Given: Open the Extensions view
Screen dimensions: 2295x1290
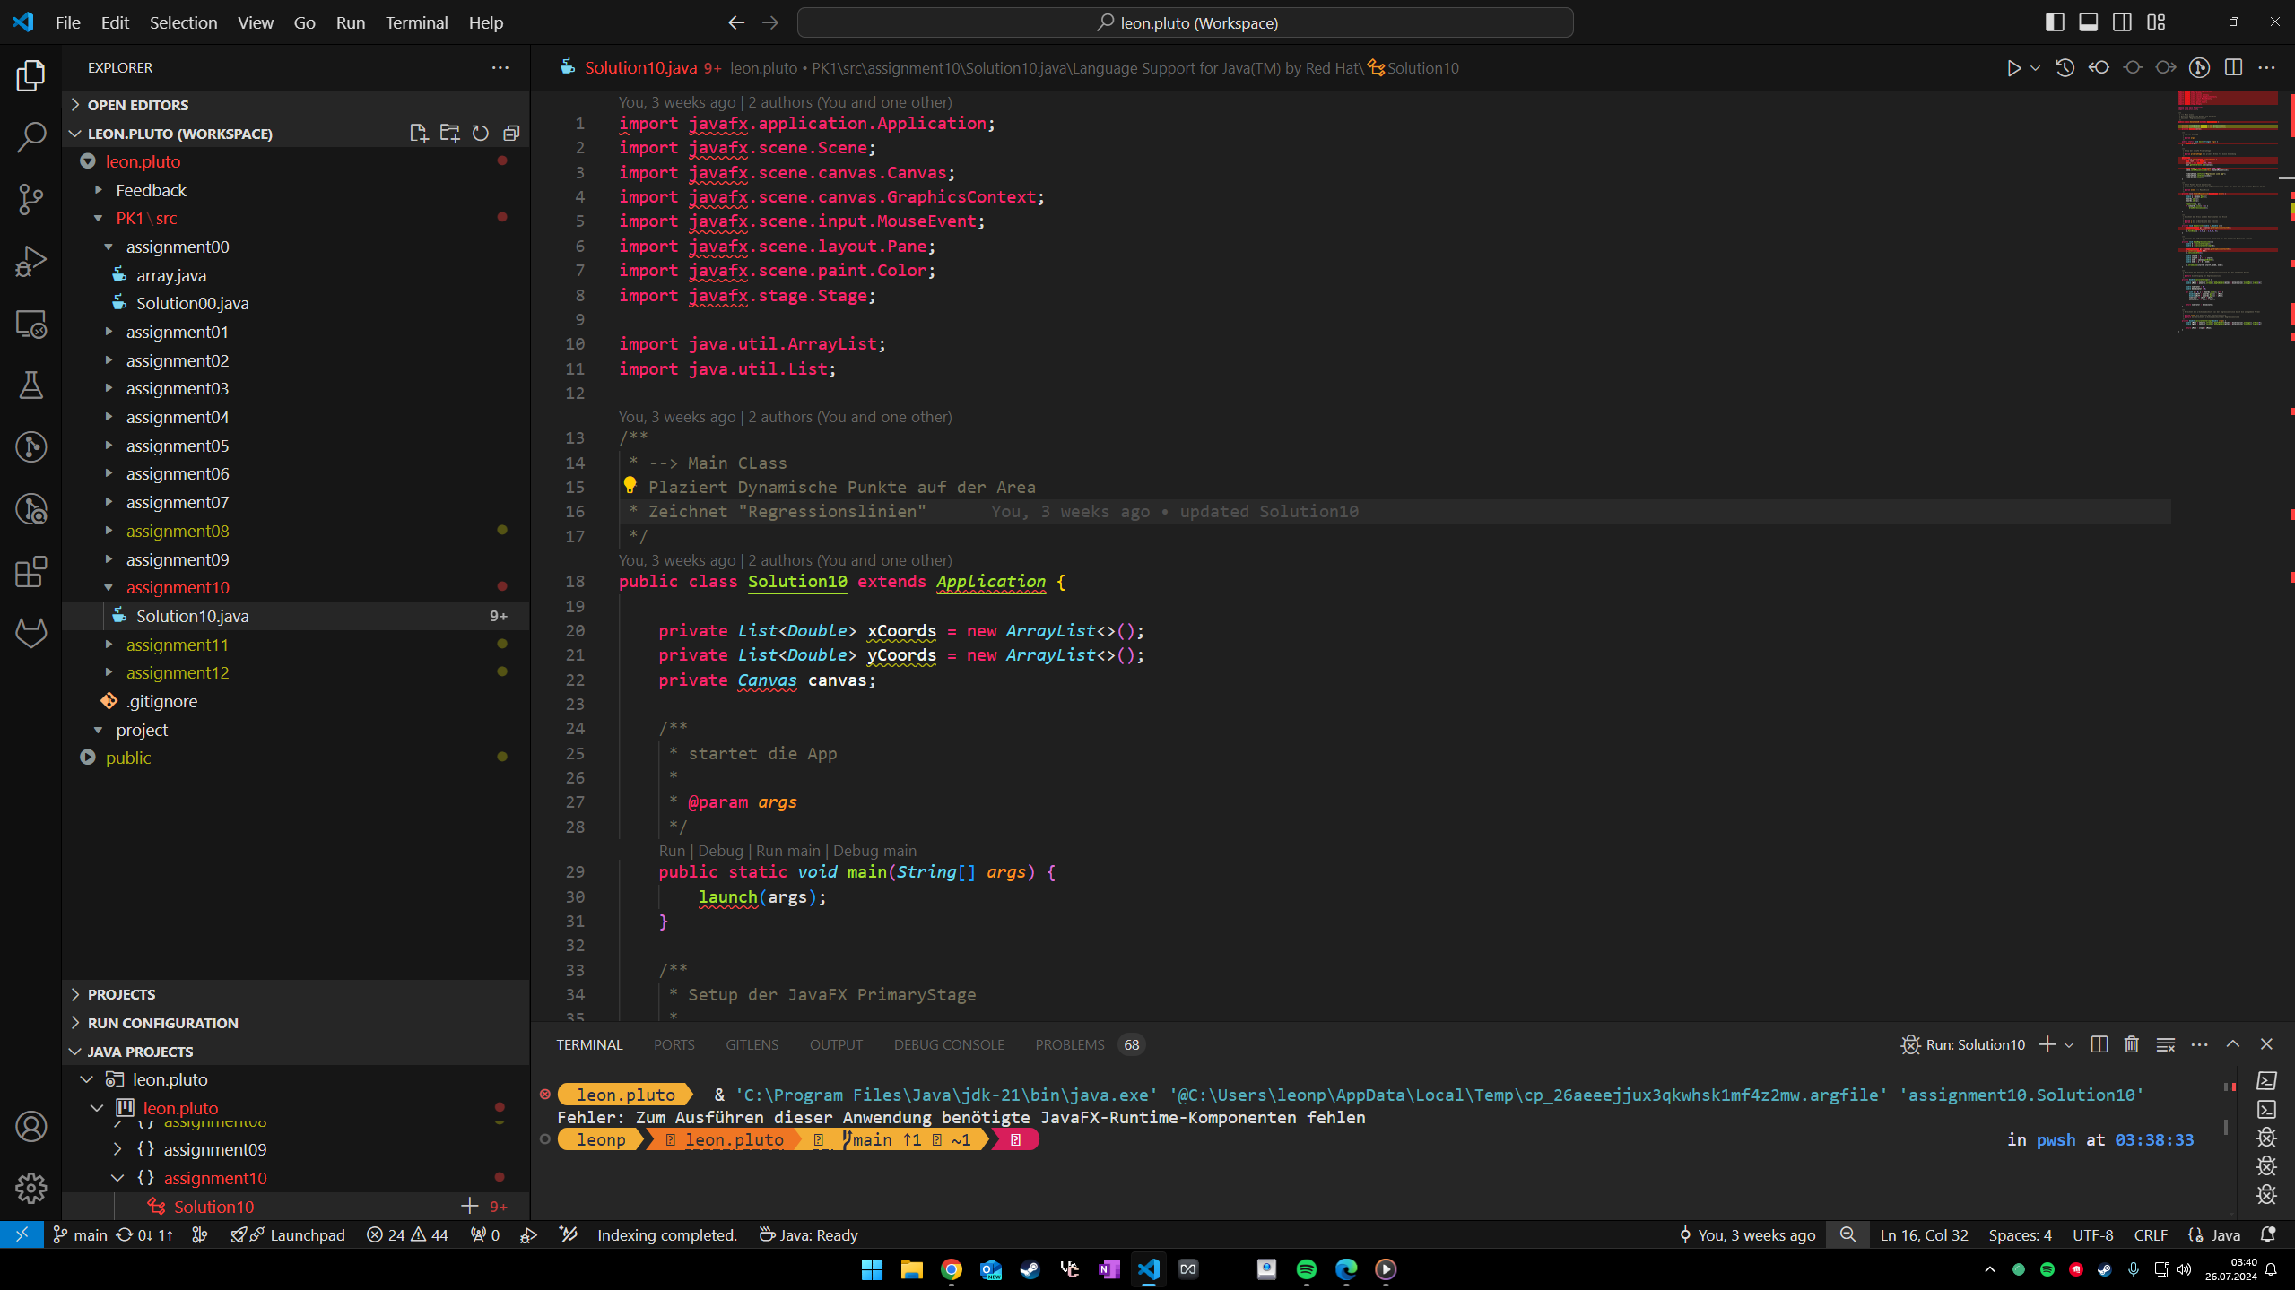Looking at the screenshot, I should click(x=30, y=571).
